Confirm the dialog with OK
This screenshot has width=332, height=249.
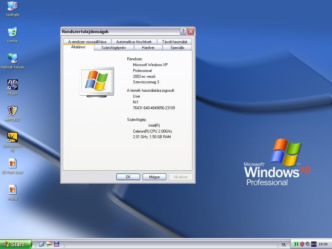click(128, 177)
